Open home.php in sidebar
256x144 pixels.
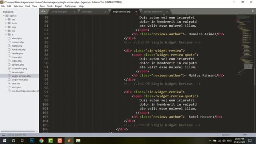17,57
